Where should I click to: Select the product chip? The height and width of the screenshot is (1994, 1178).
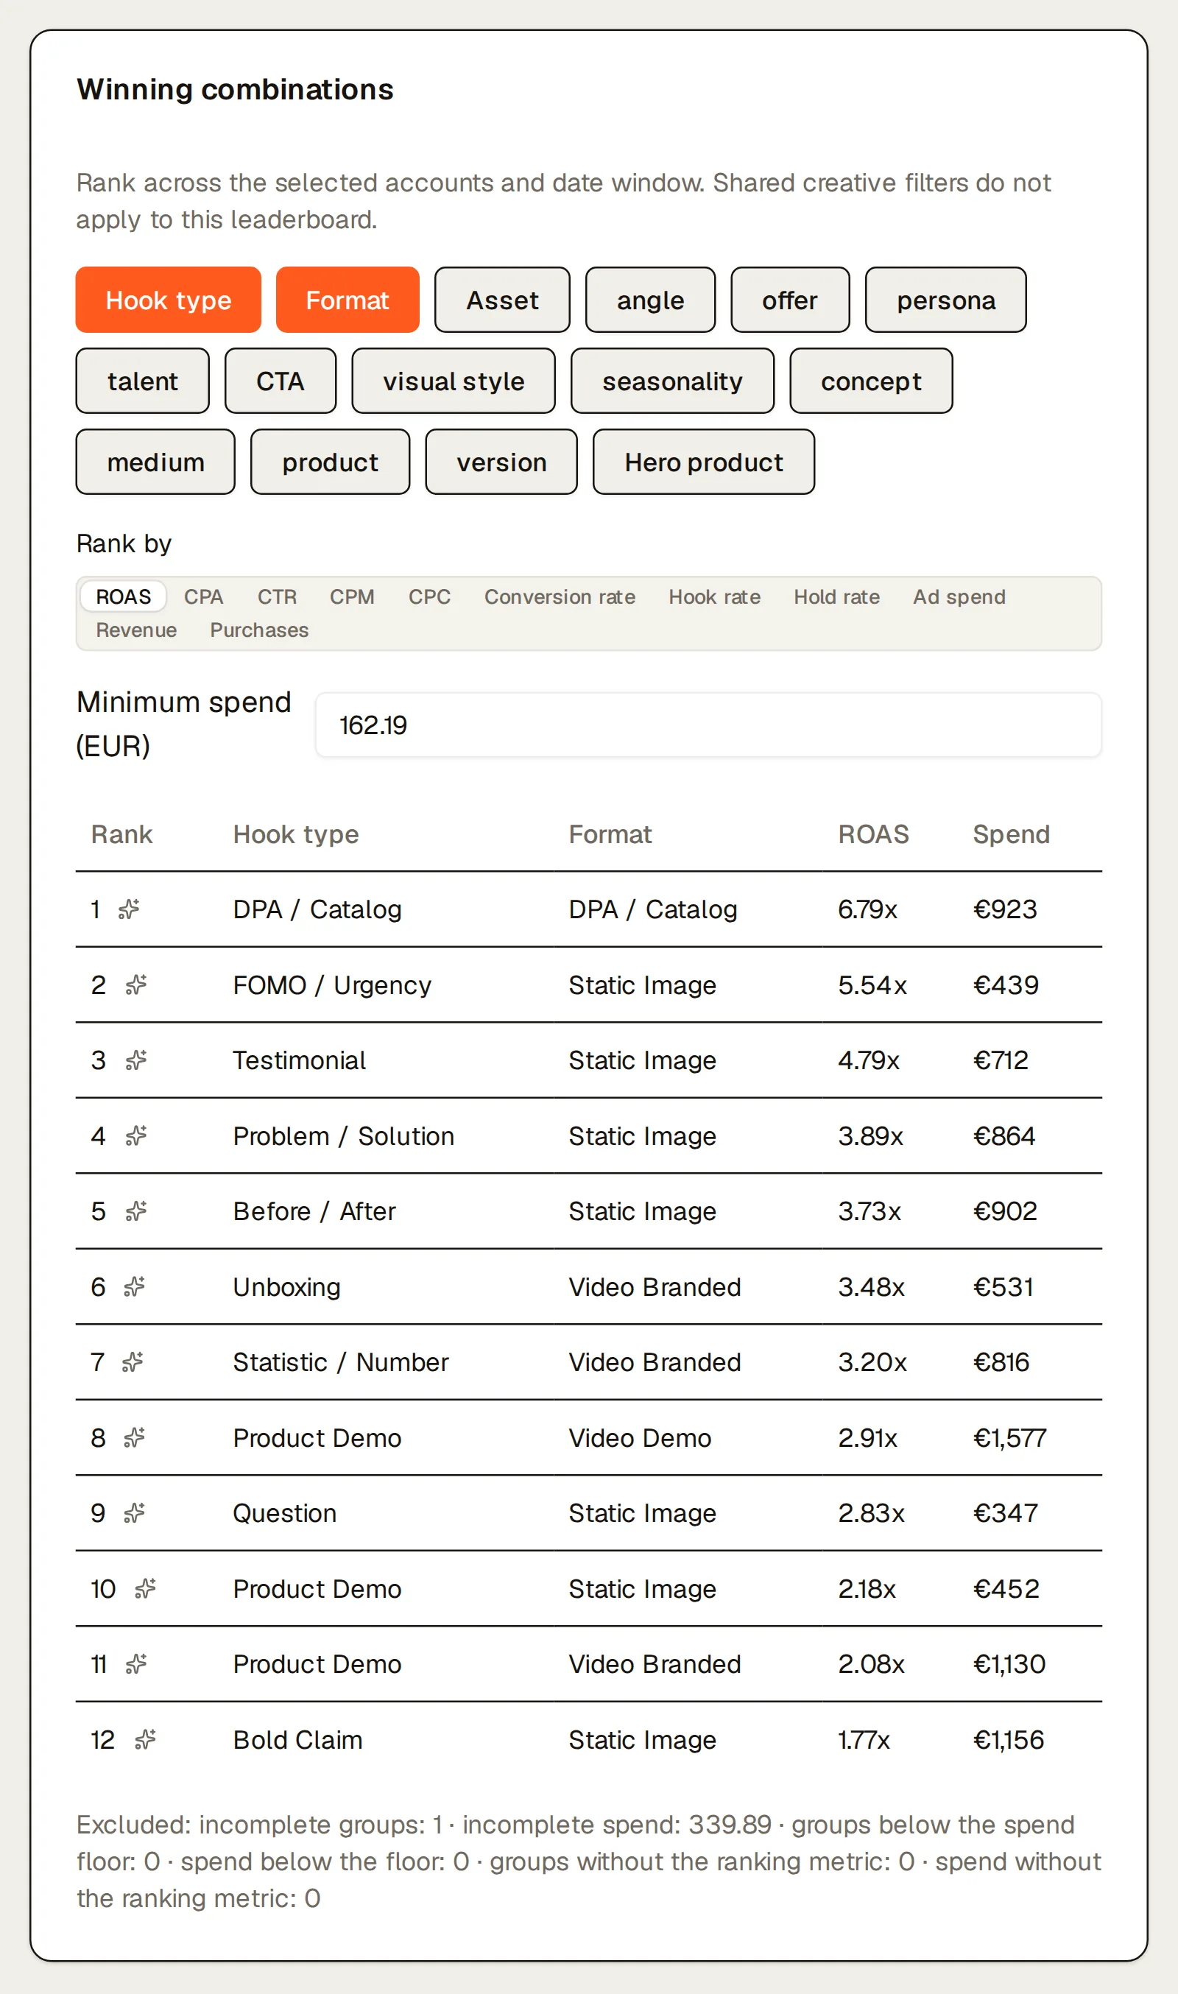(331, 462)
